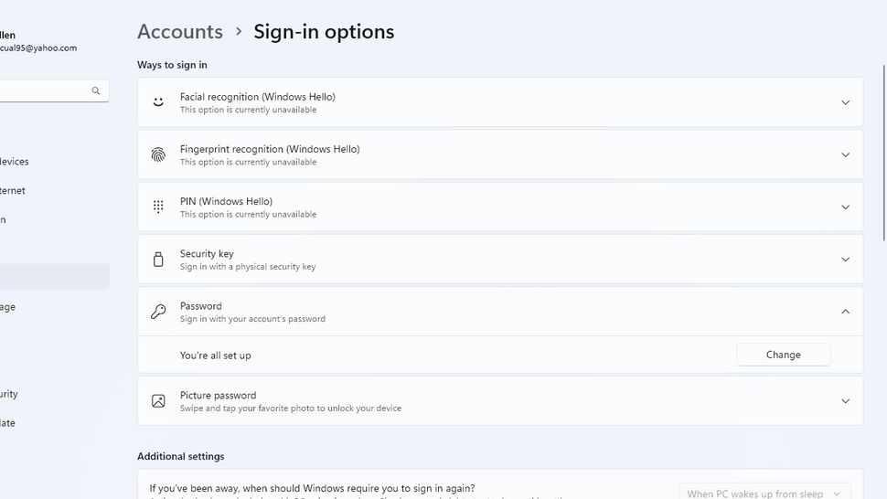Click the Picture password image icon
This screenshot has width=887, height=499.
158,401
